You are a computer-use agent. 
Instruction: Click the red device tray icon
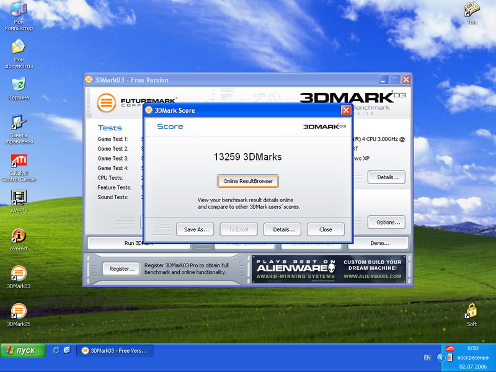click(x=449, y=358)
